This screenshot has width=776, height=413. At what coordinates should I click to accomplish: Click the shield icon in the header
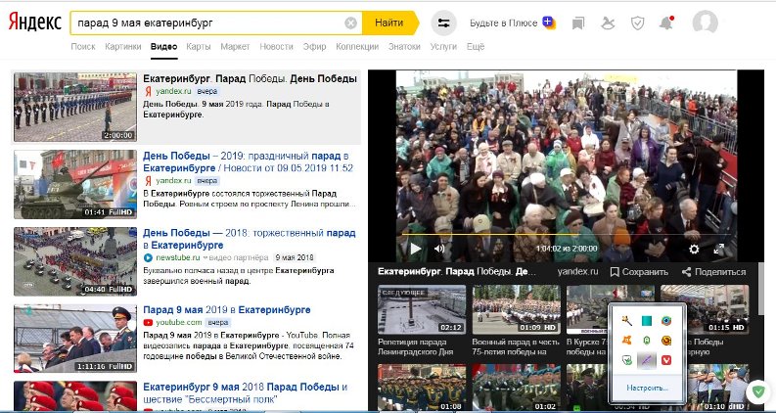(x=637, y=22)
